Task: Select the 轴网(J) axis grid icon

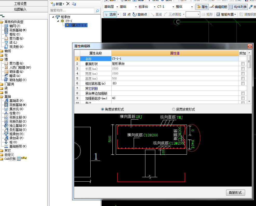Action: tap(6, 26)
